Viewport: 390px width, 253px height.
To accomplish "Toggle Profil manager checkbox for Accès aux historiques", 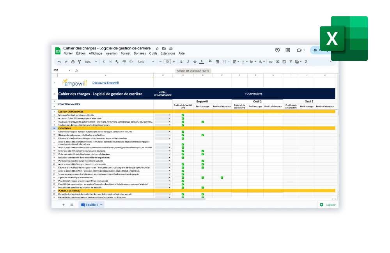I will pos(203,122).
